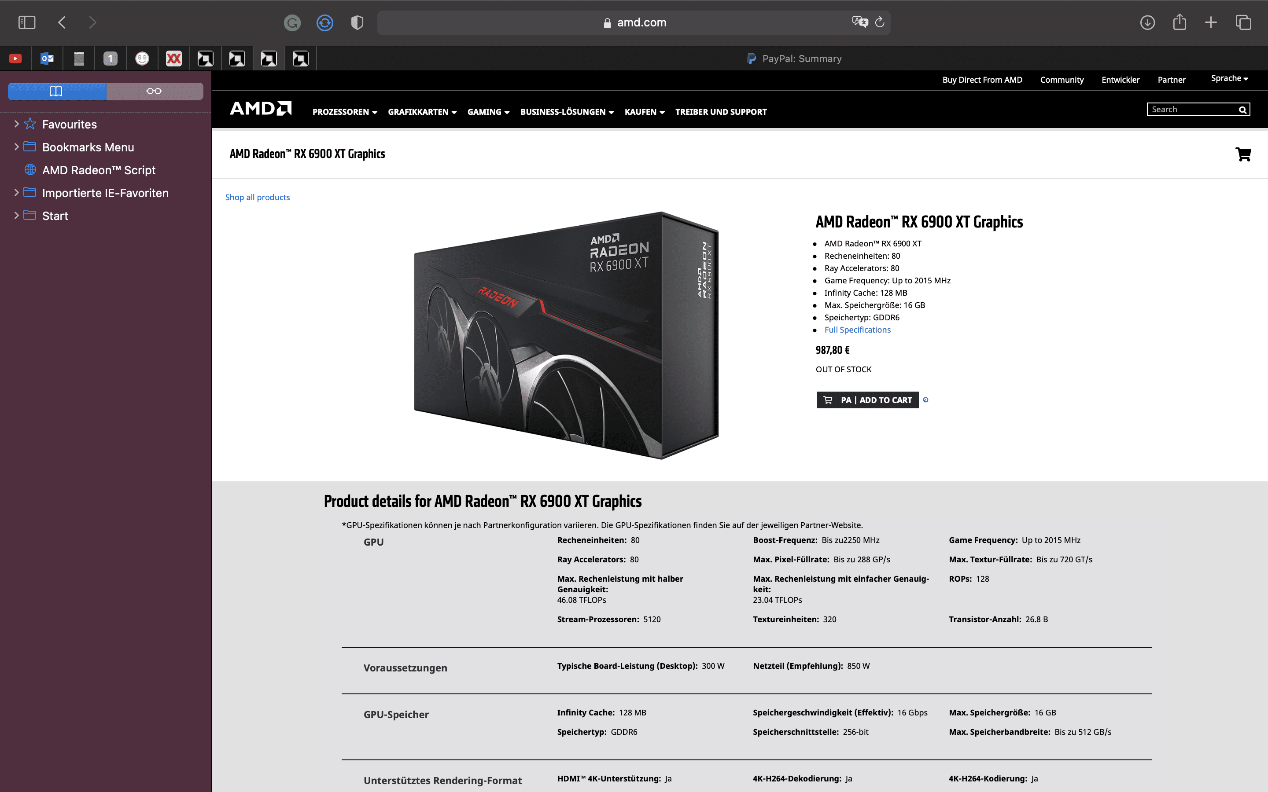1268x792 pixels.
Task: Open AMD Radeon™ Script bookmark
Action: pyautogui.click(x=99, y=170)
